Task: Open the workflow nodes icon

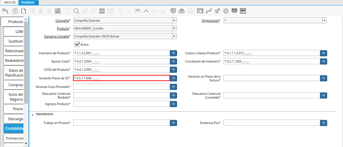Action: coord(209,11)
